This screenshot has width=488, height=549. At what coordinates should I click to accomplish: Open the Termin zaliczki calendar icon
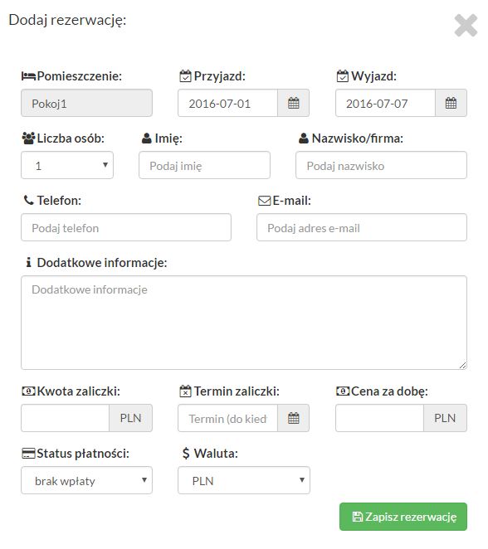(x=293, y=418)
